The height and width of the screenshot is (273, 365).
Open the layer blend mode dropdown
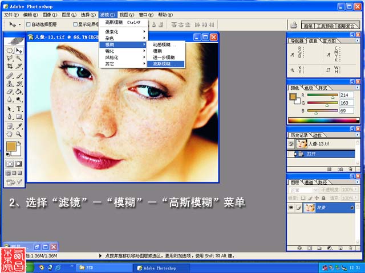click(x=303, y=190)
